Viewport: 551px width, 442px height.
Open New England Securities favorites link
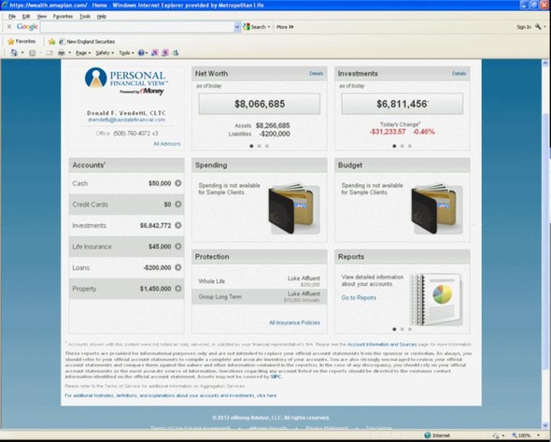87,41
